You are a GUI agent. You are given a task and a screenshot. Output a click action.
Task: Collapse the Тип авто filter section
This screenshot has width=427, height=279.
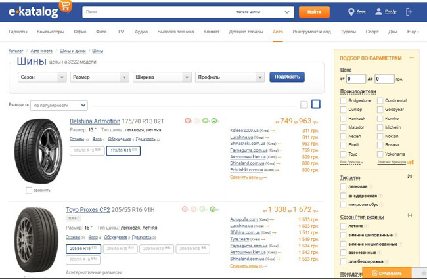[409, 177]
